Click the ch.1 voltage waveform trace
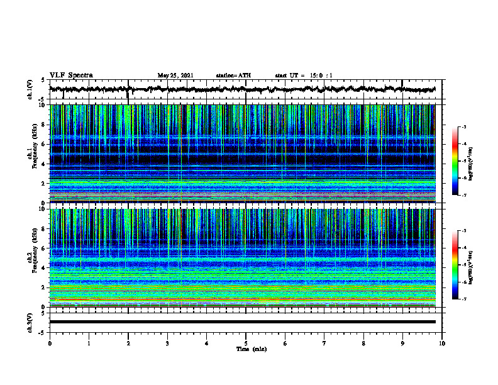Screen dimensions: 498x385 pos(243,89)
